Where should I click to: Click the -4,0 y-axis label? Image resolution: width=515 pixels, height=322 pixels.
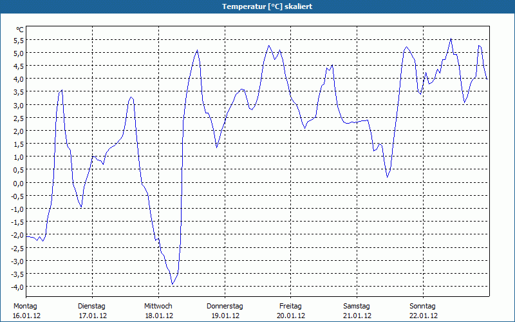[17, 287]
